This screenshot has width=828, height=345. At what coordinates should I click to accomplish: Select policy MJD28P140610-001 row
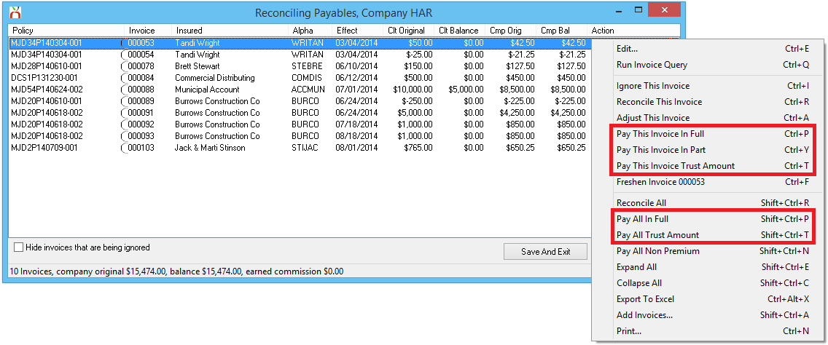coord(47,66)
